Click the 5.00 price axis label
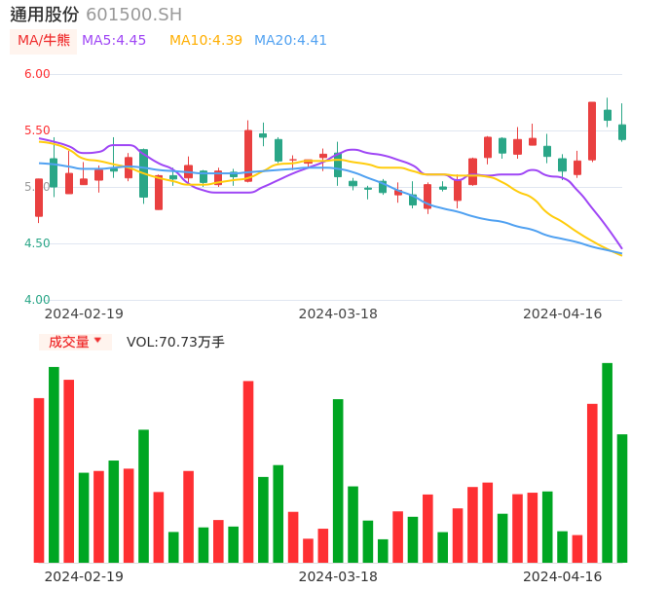This screenshot has height=590, width=668. [37, 187]
